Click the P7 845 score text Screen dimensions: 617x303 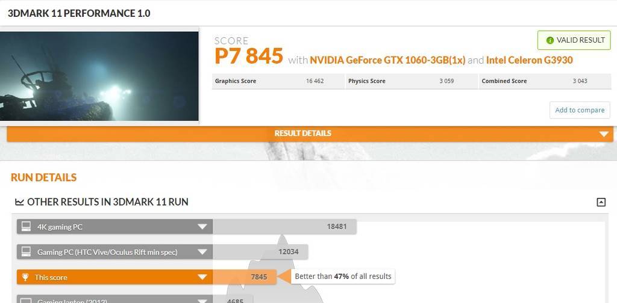tap(249, 56)
